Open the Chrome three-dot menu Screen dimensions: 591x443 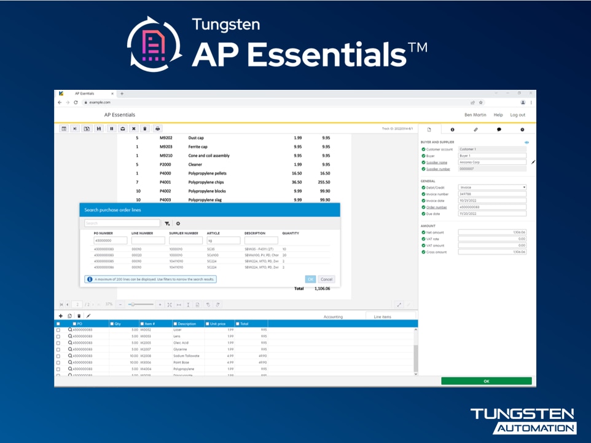coord(531,102)
